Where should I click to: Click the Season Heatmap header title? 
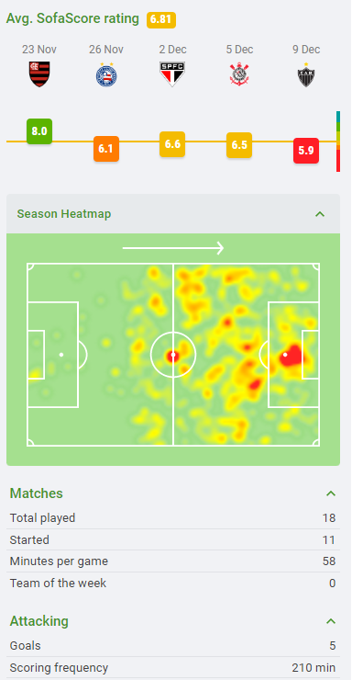point(64,214)
